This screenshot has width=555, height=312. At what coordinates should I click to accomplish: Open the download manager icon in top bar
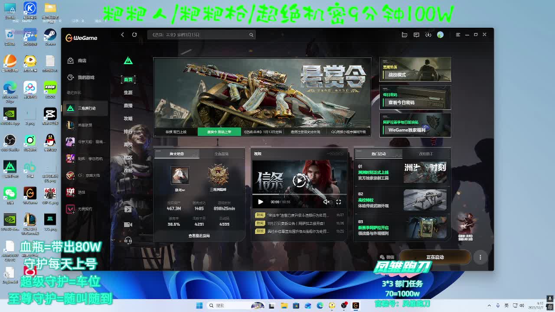click(x=428, y=35)
